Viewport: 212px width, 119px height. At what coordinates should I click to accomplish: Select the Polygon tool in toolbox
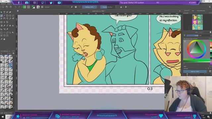click(x=13, y=16)
